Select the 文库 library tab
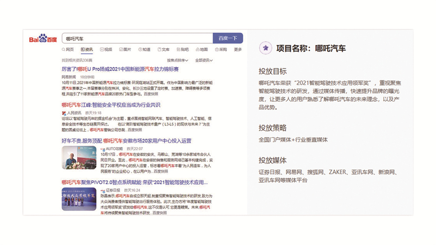The width and height of the screenshot is (436, 245). click(163, 50)
